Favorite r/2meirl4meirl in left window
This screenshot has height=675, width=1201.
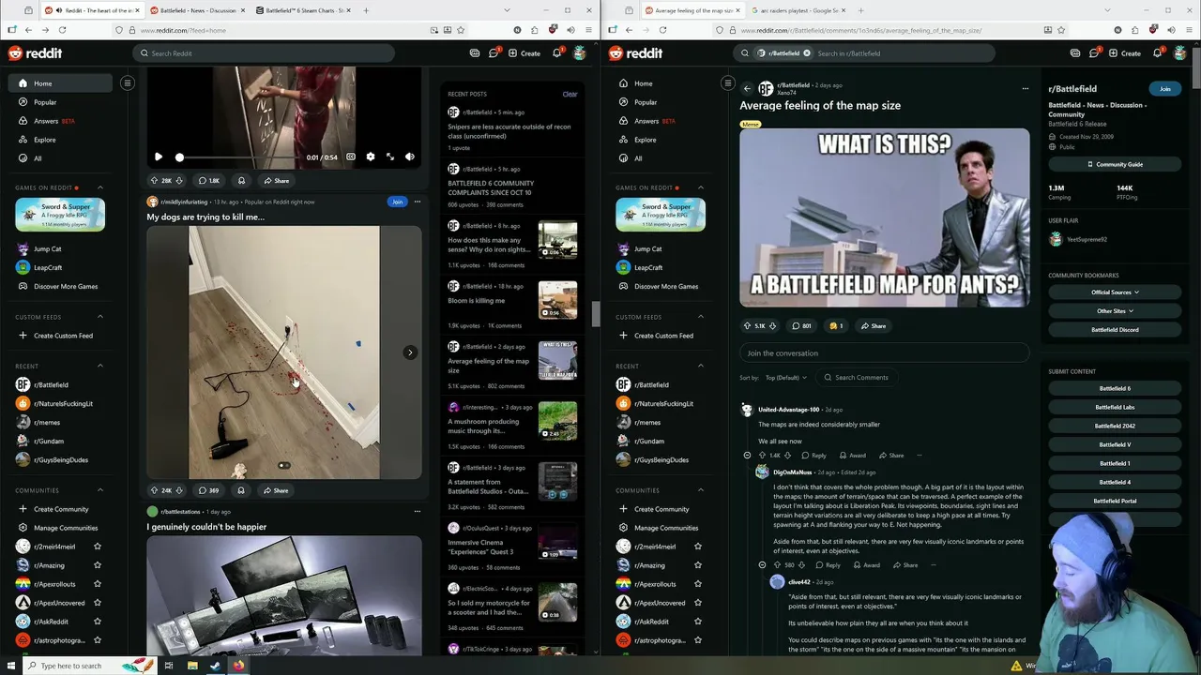pyautogui.click(x=98, y=547)
